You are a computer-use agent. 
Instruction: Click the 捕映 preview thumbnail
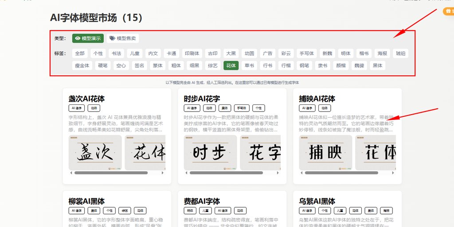click(326, 153)
